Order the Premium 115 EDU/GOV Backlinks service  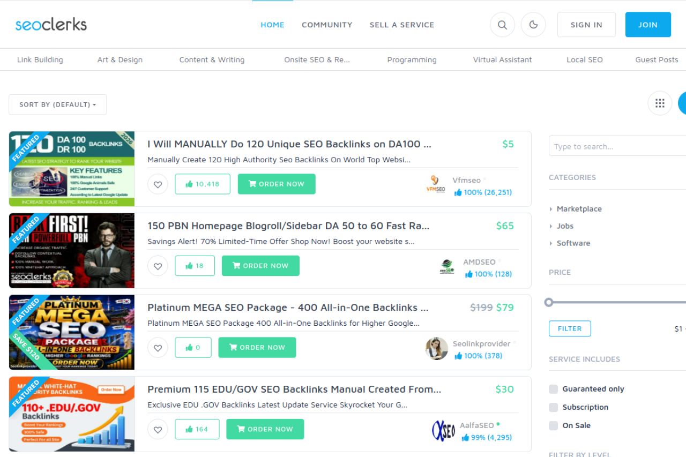tap(265, 429)
